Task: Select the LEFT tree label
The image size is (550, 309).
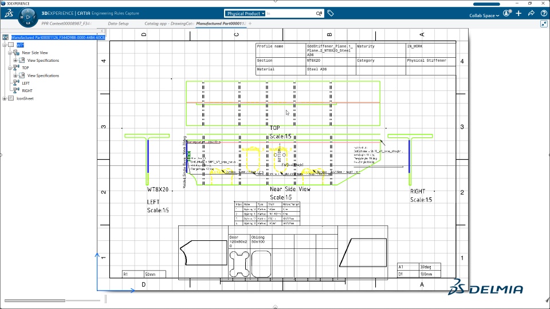Action: (26, 83)
